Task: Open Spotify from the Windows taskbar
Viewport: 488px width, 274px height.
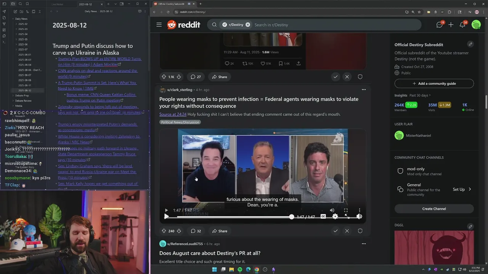Action: pos(240,269)
